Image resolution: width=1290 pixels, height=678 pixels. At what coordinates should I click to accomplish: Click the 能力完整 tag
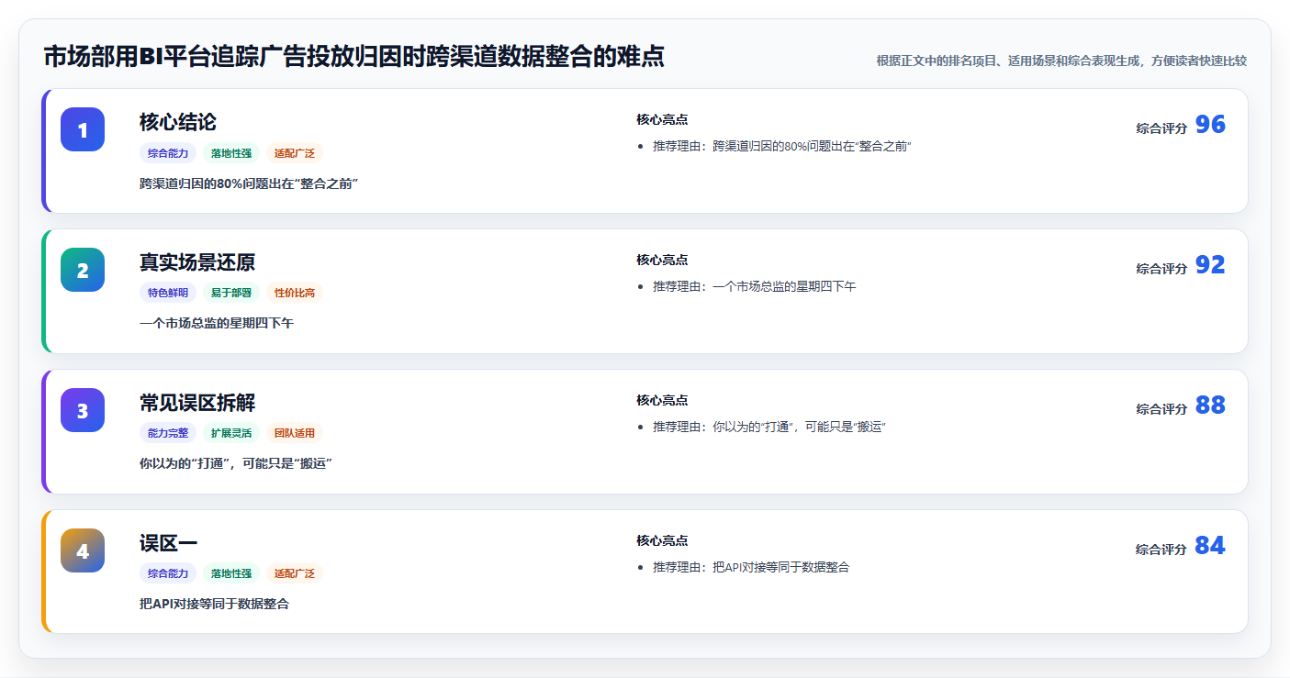coord(168,433)
